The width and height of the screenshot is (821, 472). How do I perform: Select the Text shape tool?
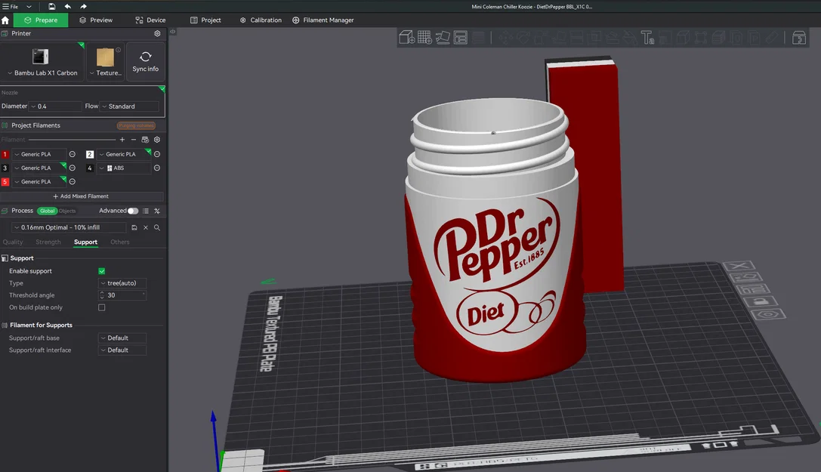[x=647, y=38]
